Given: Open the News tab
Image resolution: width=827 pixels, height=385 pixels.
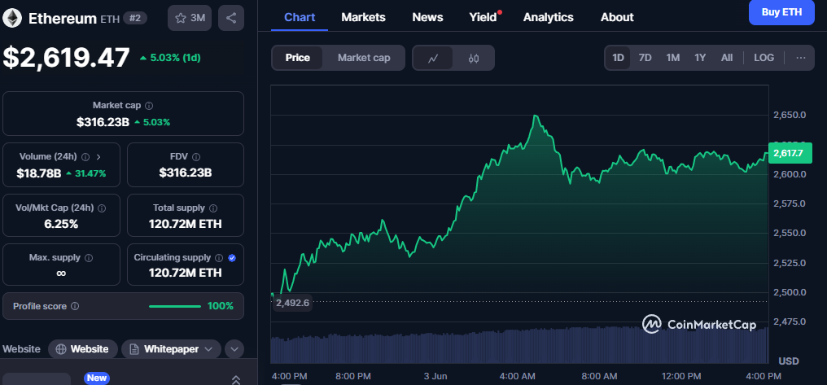Looking at the screenshot, I should 427,17.
